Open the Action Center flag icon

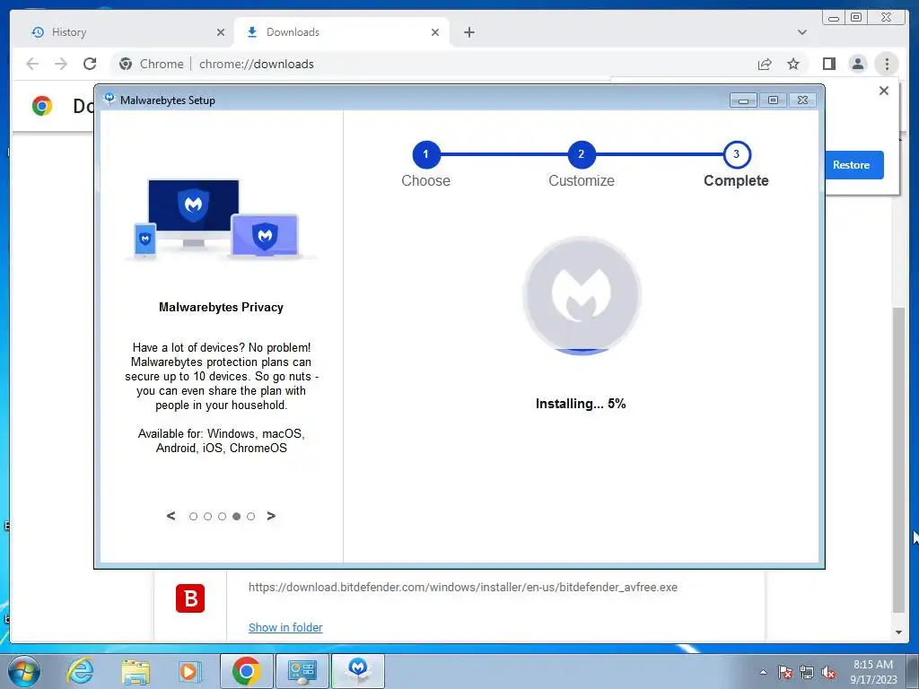785,672
